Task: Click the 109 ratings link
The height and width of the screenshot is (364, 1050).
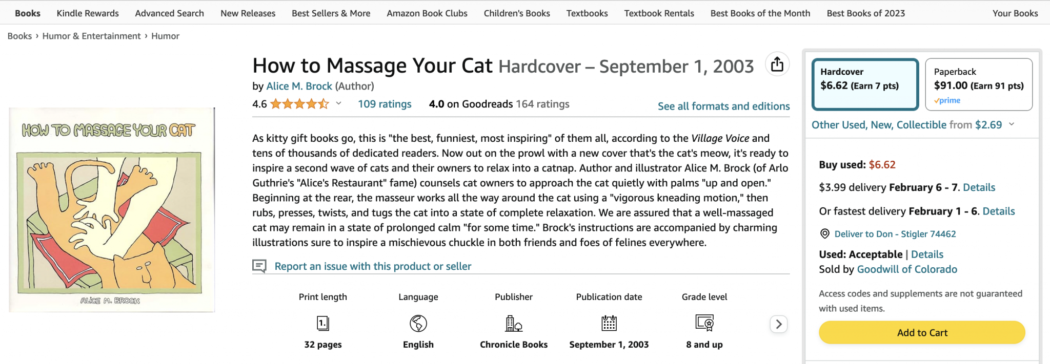Action: (385, 104)
